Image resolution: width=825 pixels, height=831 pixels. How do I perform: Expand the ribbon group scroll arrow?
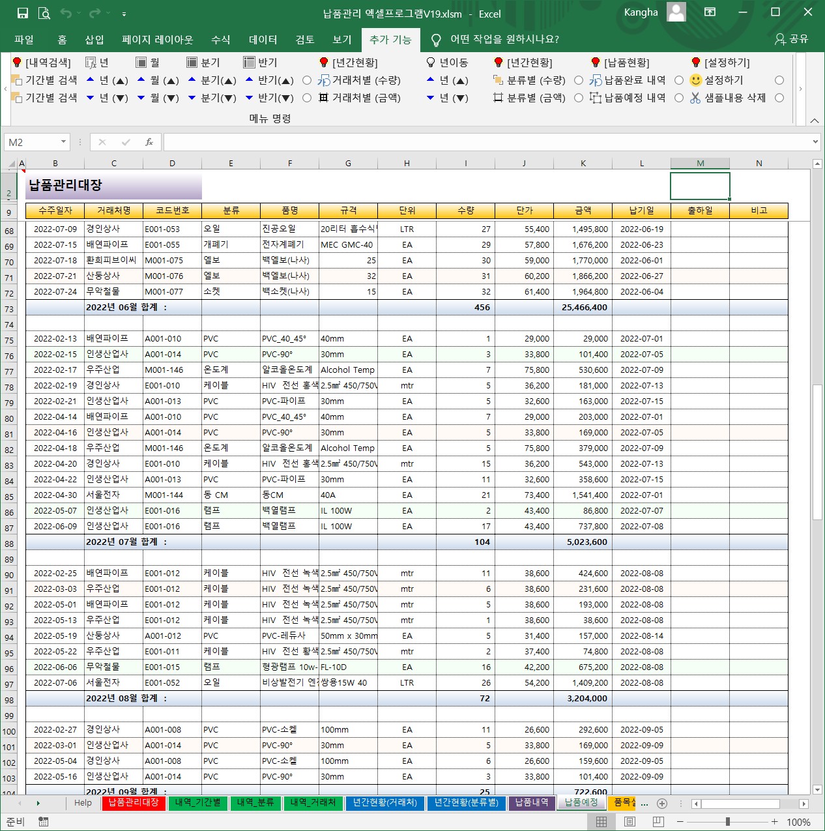[x=800, y=89]
